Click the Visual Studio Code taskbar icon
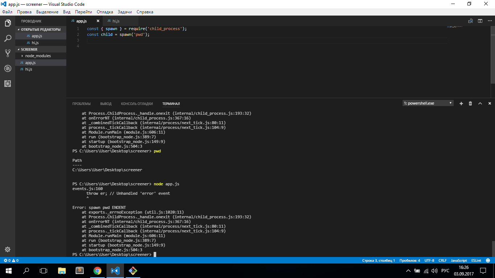Viewport: 495px width, 278px height. (115, 270)
